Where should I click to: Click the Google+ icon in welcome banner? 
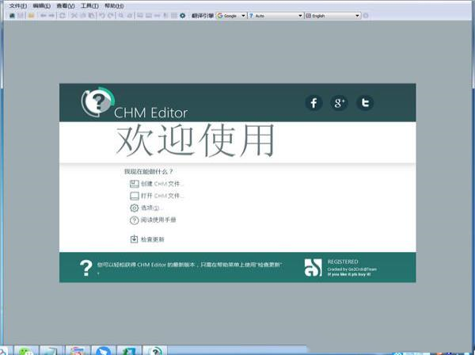click(339, 103)
